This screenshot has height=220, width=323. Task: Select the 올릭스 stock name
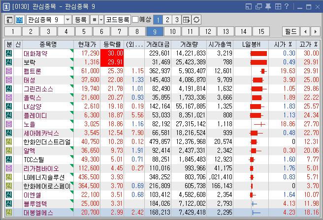pos(32,98)
